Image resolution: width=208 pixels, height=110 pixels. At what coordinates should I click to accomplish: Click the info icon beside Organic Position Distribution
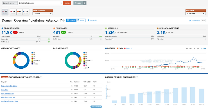click(137, 77)
